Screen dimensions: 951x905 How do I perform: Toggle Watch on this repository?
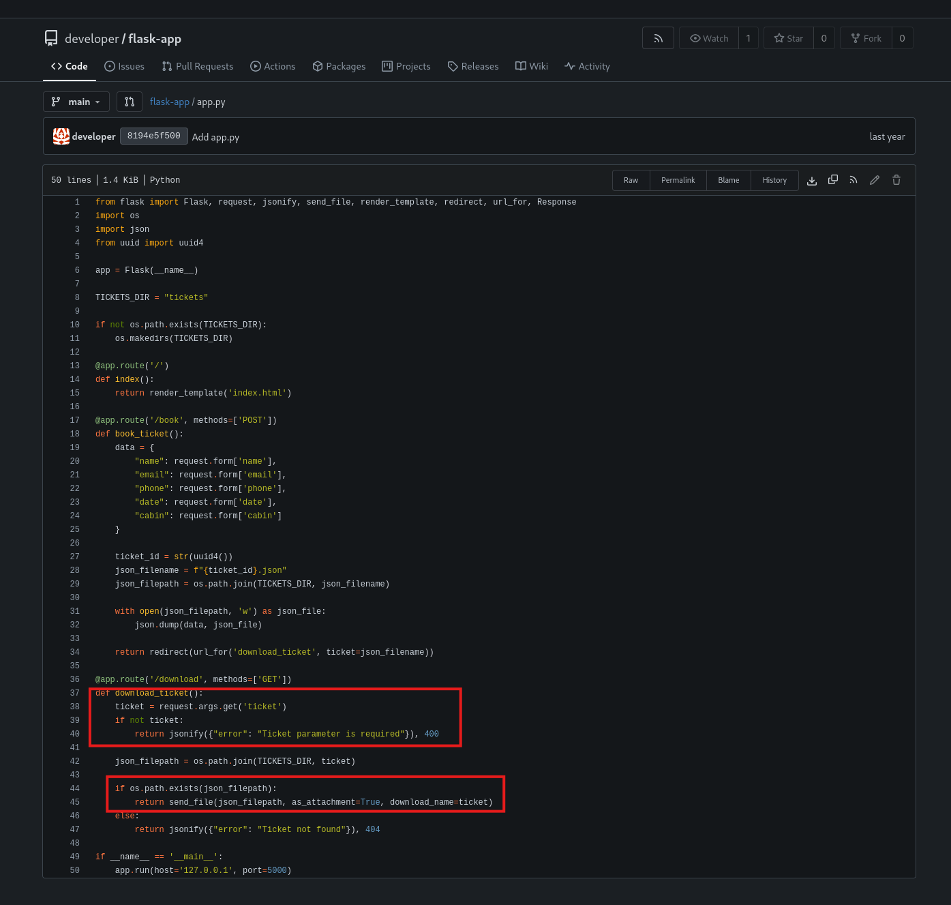point(709,38)
